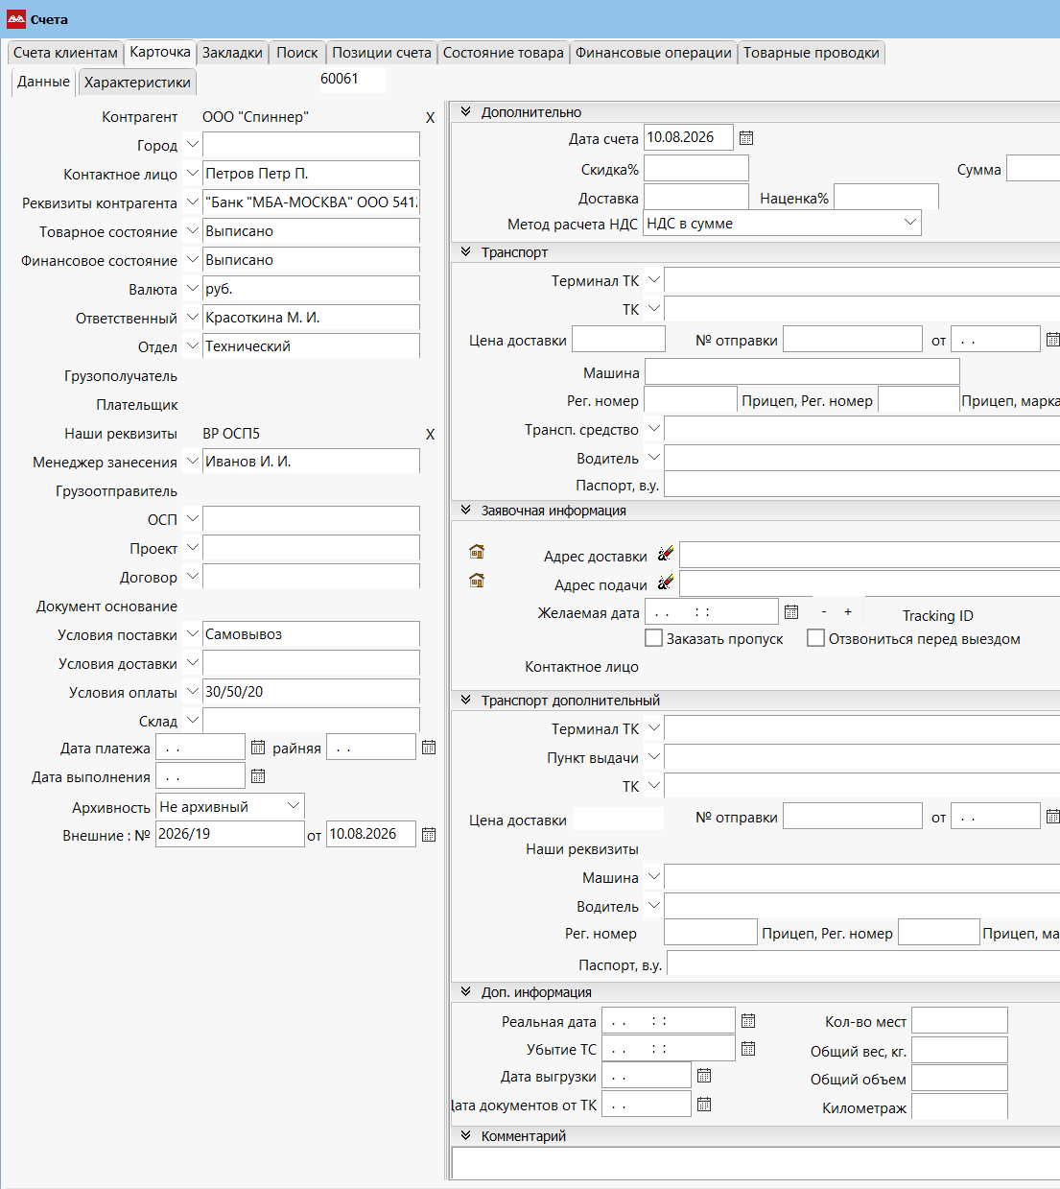Open calendar next to Убытие ТС
This screenshot has width=1060, height=1189.
click(x=748, y=1049)
